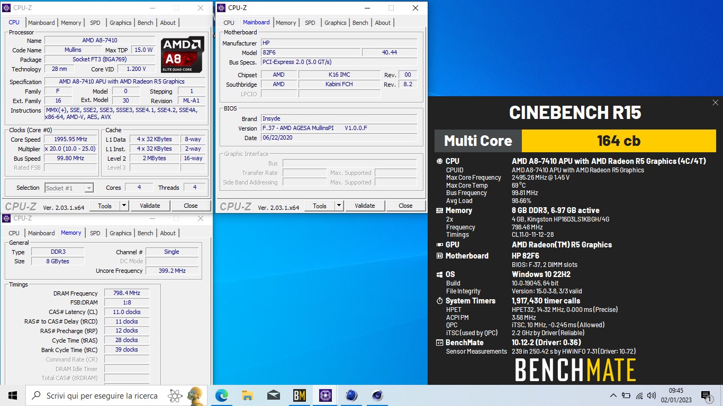Open SPD tab in CPU window
This screenshot has height=406, width=723.
point(95,23)
